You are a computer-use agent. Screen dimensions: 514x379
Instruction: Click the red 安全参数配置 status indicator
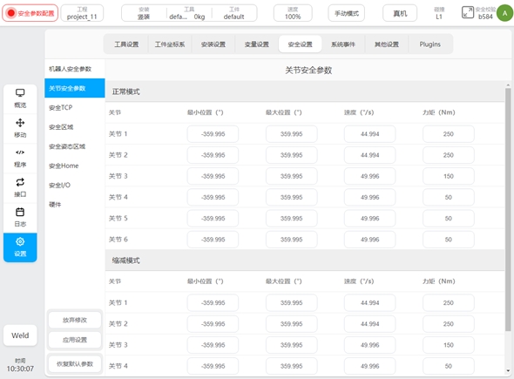click(30, 13)
